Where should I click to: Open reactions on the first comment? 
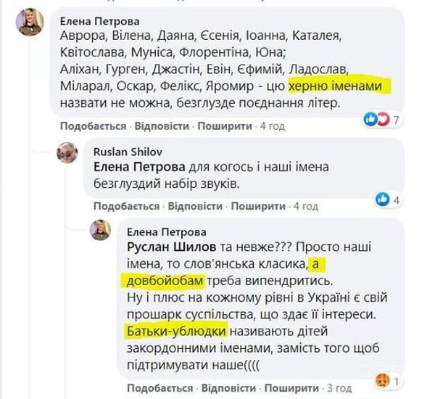[378, 119]
